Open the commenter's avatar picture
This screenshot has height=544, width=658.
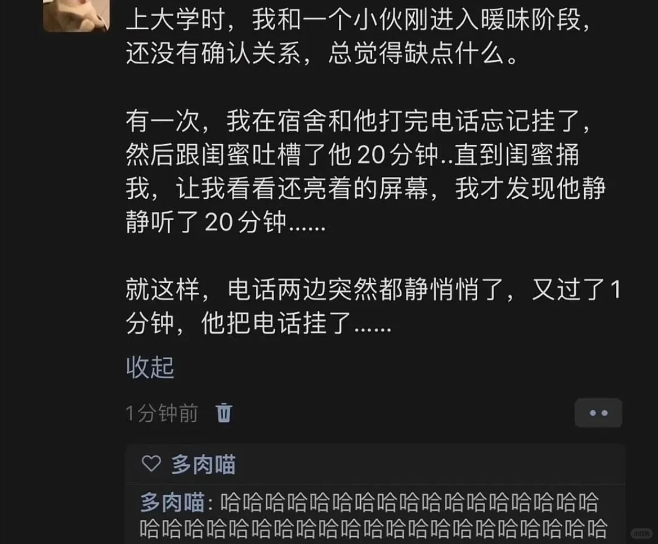pyautogui.click(x=77, y=15)
